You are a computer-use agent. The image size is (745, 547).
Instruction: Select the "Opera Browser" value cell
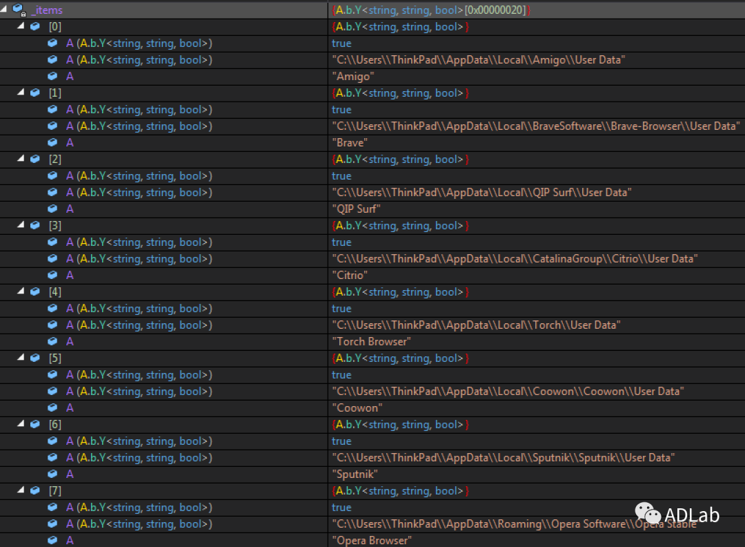pos(372,540)
